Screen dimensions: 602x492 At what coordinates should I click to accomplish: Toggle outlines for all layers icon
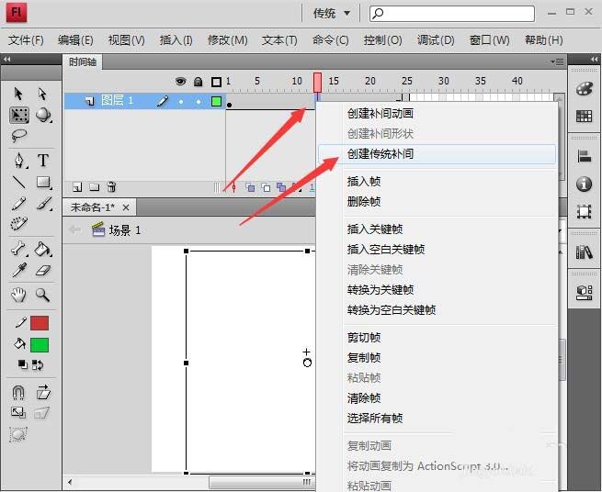pos(217,82)
